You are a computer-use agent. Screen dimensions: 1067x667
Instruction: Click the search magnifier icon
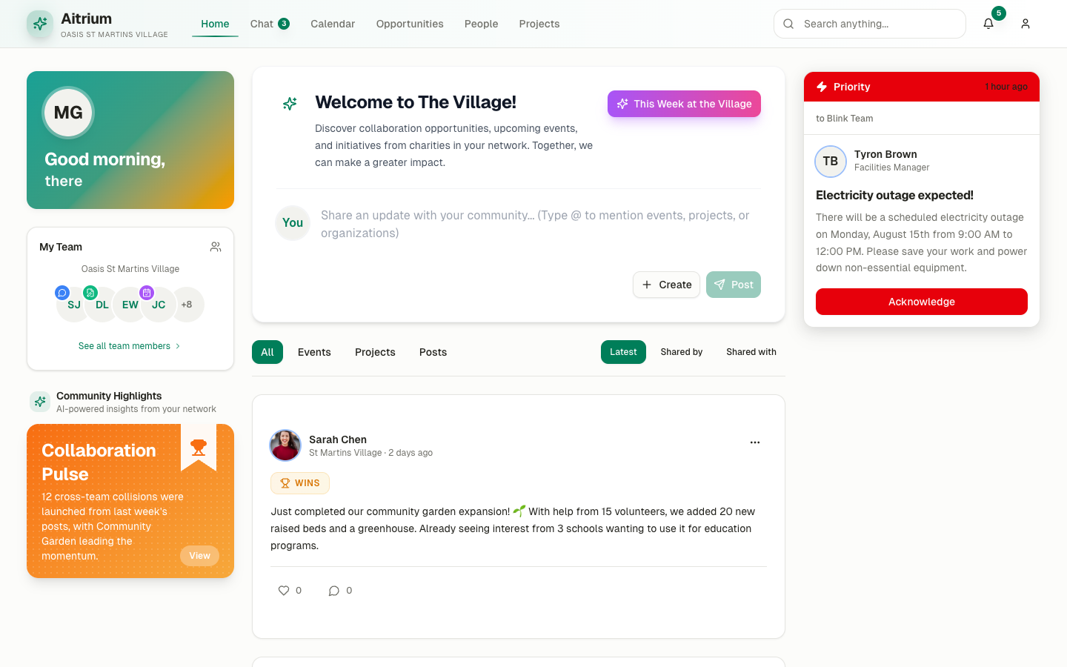pos(788,24)
